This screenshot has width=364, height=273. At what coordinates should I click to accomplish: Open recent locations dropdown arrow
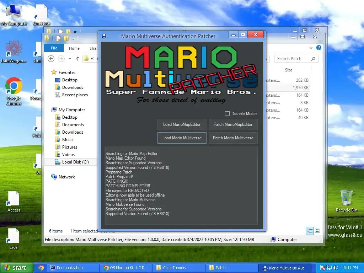tap(70, 59)
